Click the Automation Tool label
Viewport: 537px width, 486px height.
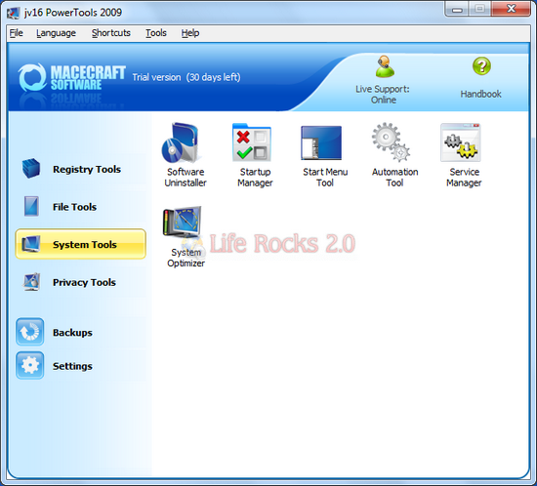(x=394, y=178)
